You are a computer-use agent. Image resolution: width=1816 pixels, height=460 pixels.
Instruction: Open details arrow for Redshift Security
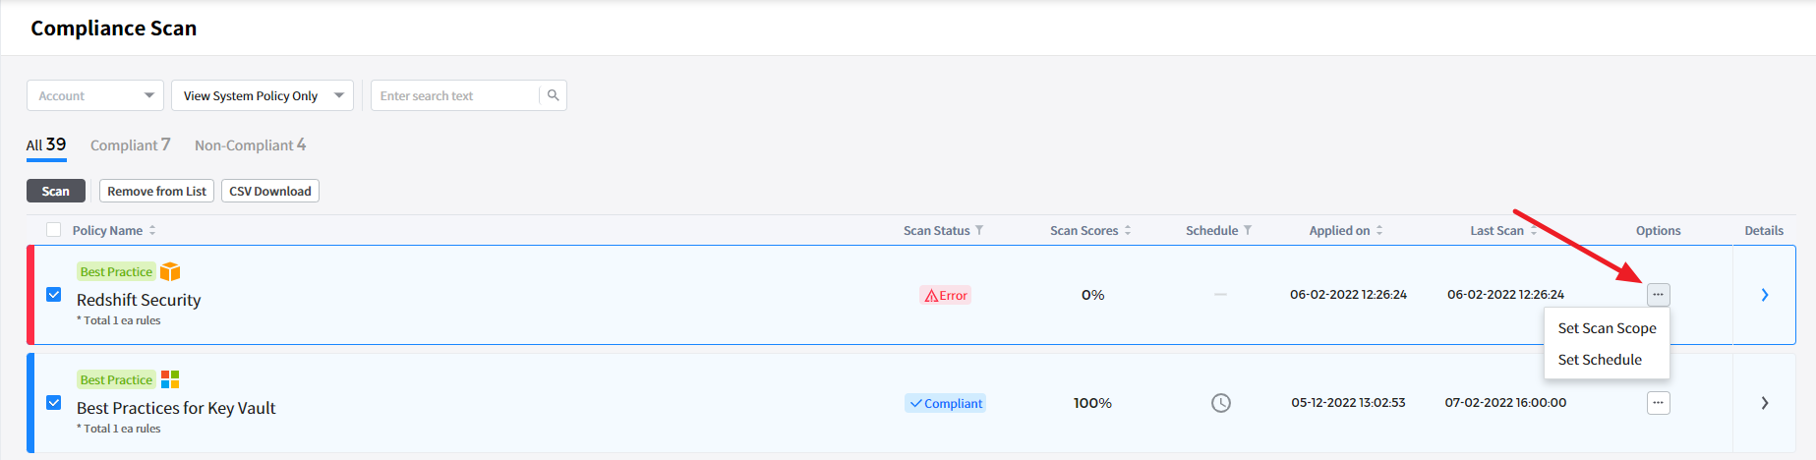1764,295
